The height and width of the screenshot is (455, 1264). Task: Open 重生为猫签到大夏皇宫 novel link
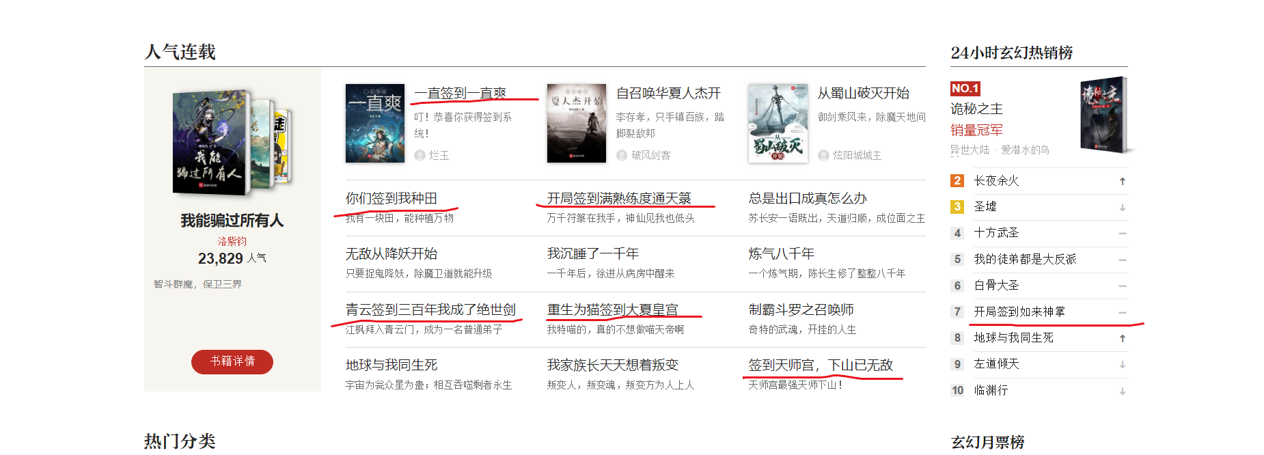pos(613,309)
